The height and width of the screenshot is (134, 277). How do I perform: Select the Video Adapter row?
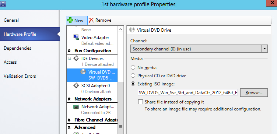[92, 40]
